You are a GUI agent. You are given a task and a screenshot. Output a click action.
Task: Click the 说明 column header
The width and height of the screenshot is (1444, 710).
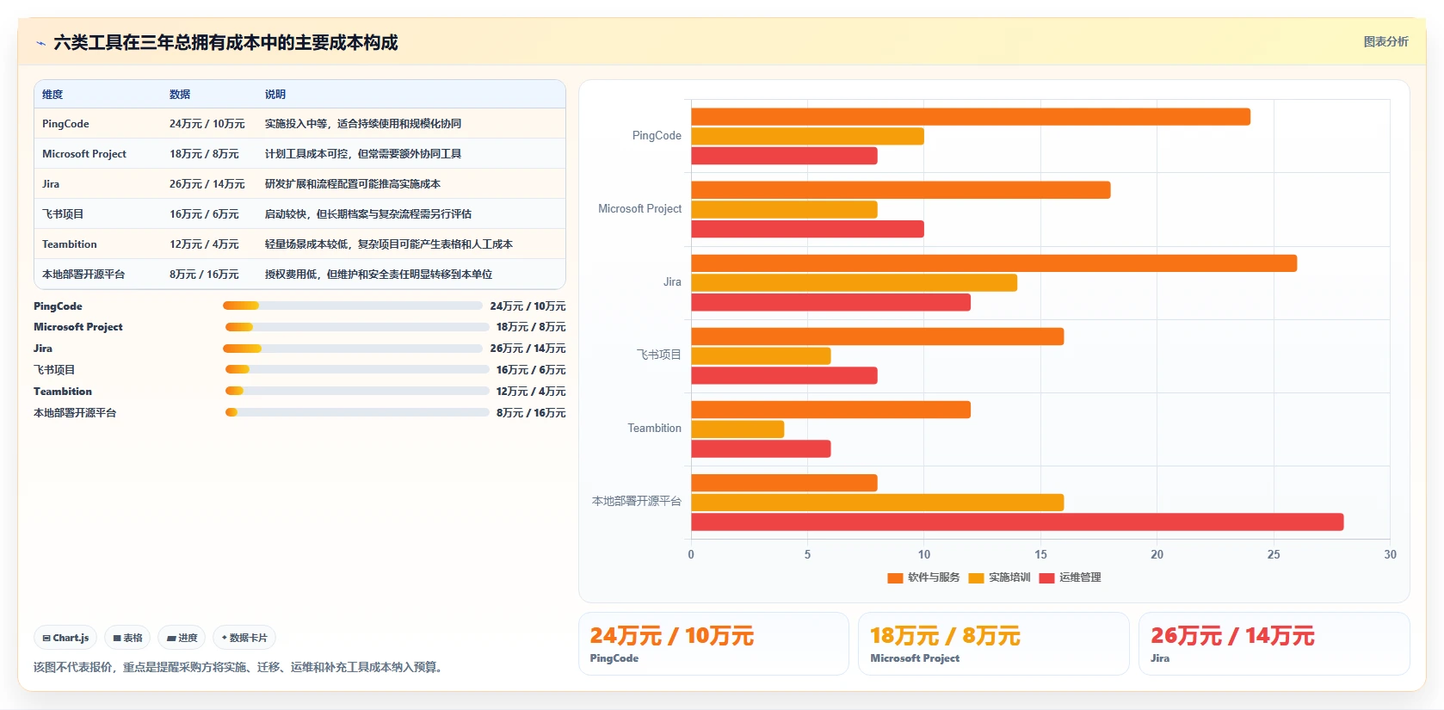[x=275, y=95]
